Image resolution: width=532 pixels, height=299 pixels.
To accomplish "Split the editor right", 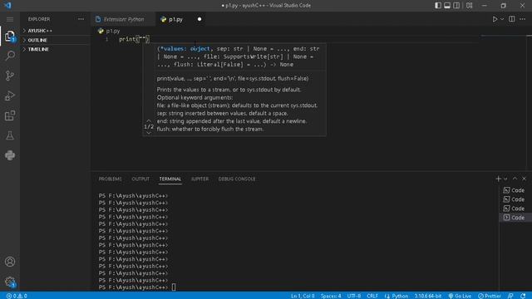I will coord(512,19).
